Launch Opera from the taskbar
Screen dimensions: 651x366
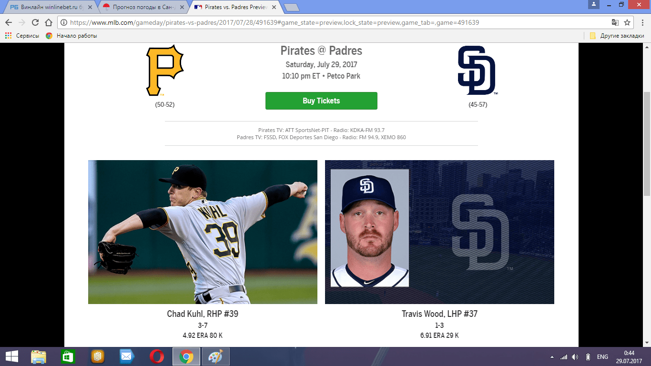[157, 356]
